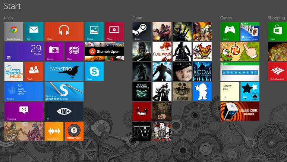The image size is (287, 162).
Task: Open the Photos tile
Action: coord(94,32)
